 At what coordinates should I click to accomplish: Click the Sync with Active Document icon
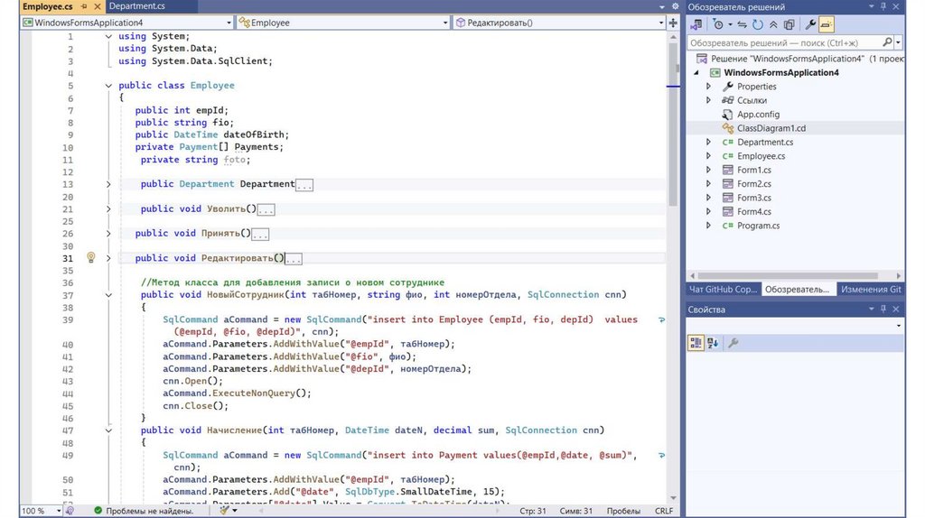coord(743,24)
